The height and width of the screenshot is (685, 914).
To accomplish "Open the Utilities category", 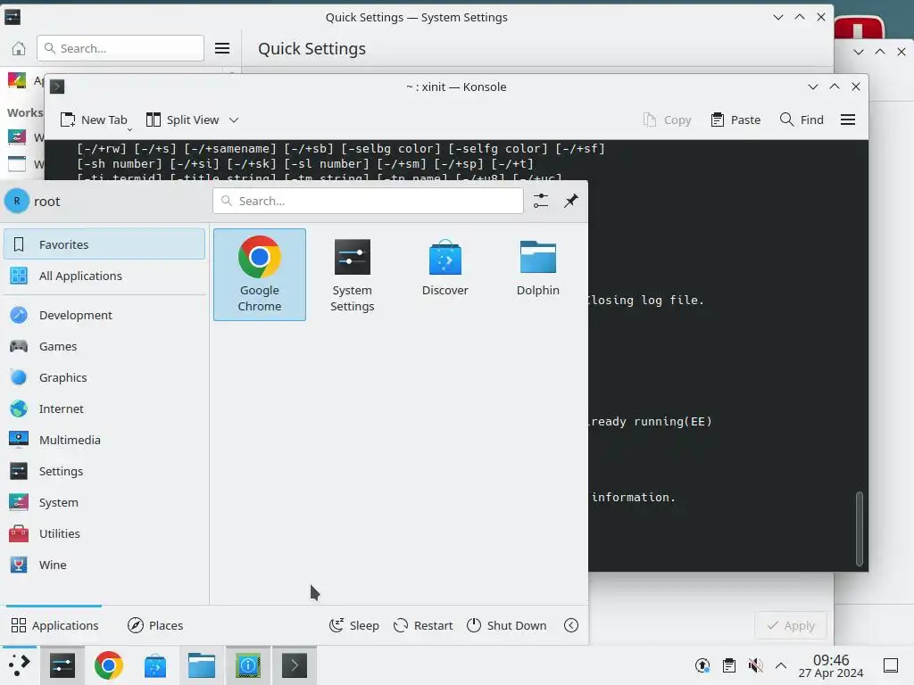I will point(104,533).
